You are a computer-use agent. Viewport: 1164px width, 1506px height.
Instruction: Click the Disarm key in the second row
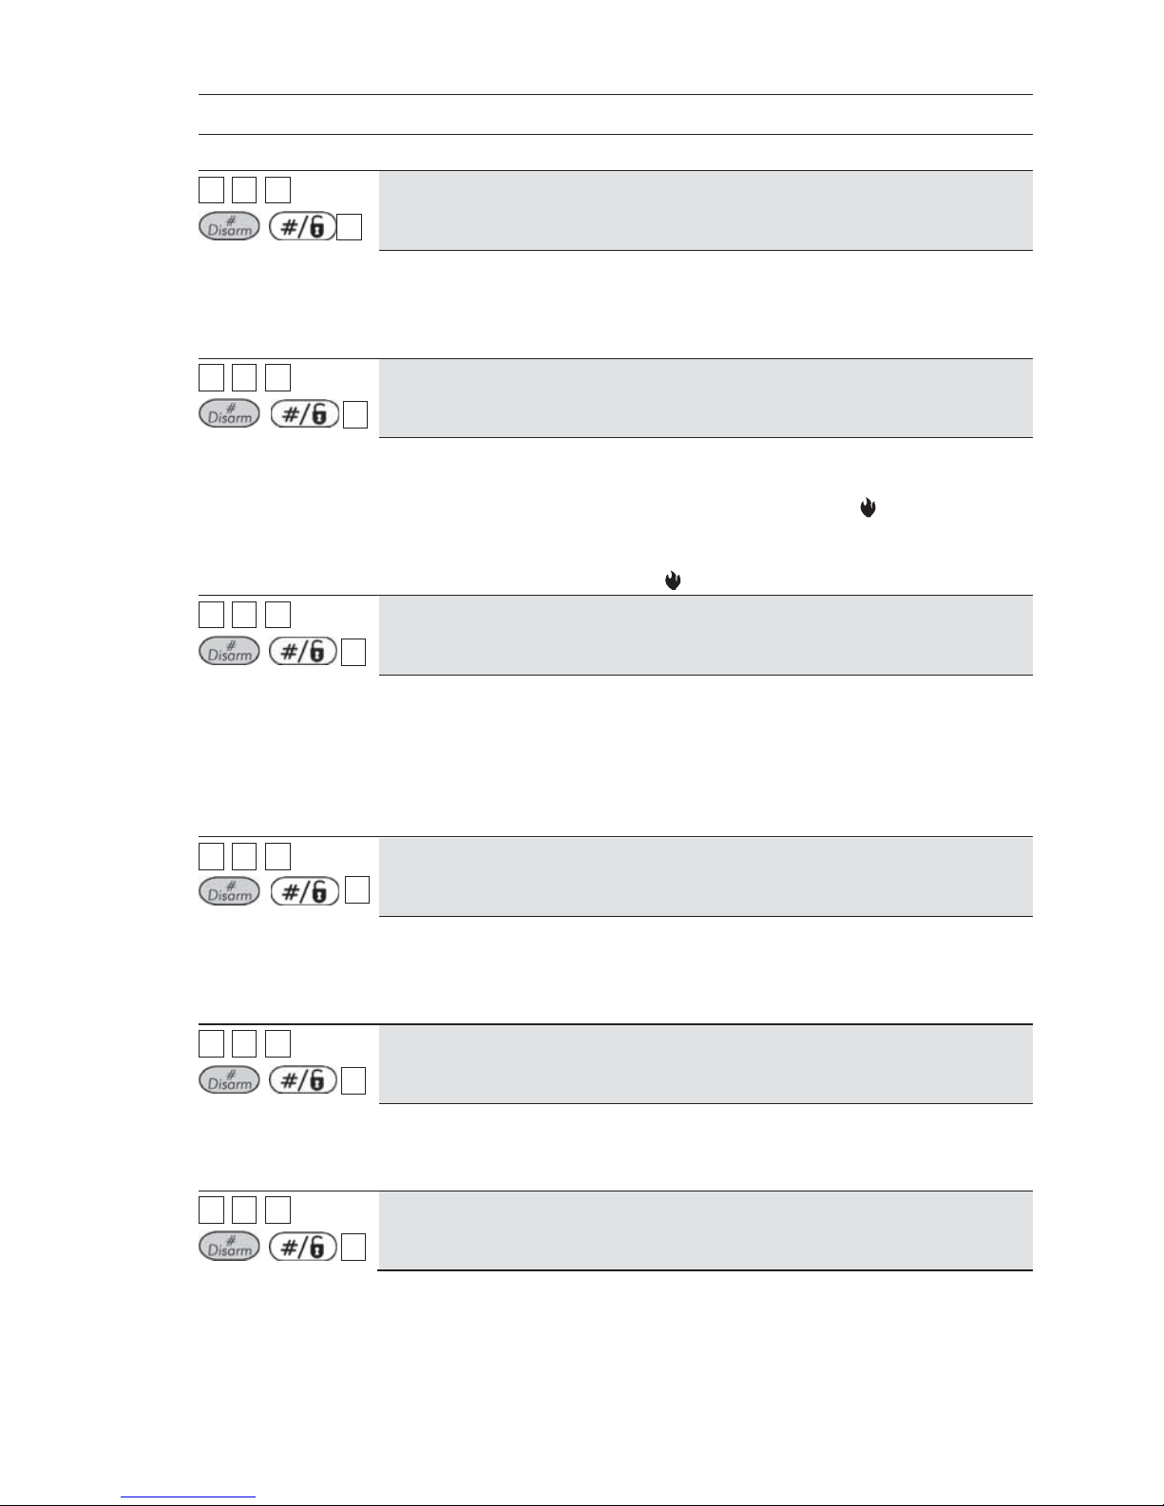pyautogui.click(x=229, y=415)
